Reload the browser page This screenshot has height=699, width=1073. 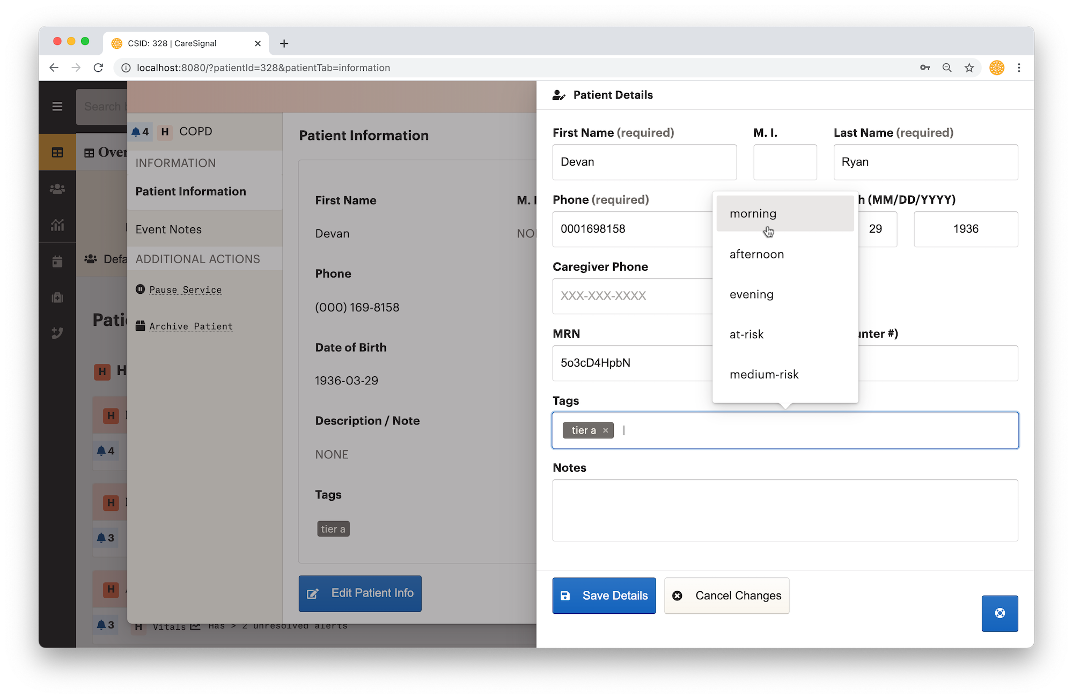coord(98,68)
